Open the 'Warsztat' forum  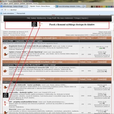click(13, 109)
